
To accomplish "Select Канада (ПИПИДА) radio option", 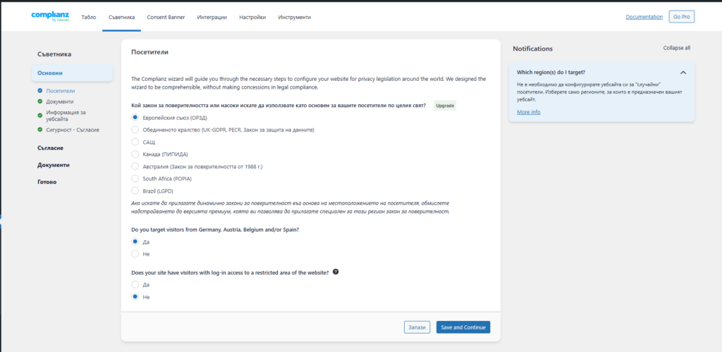I will pos(135,154).
